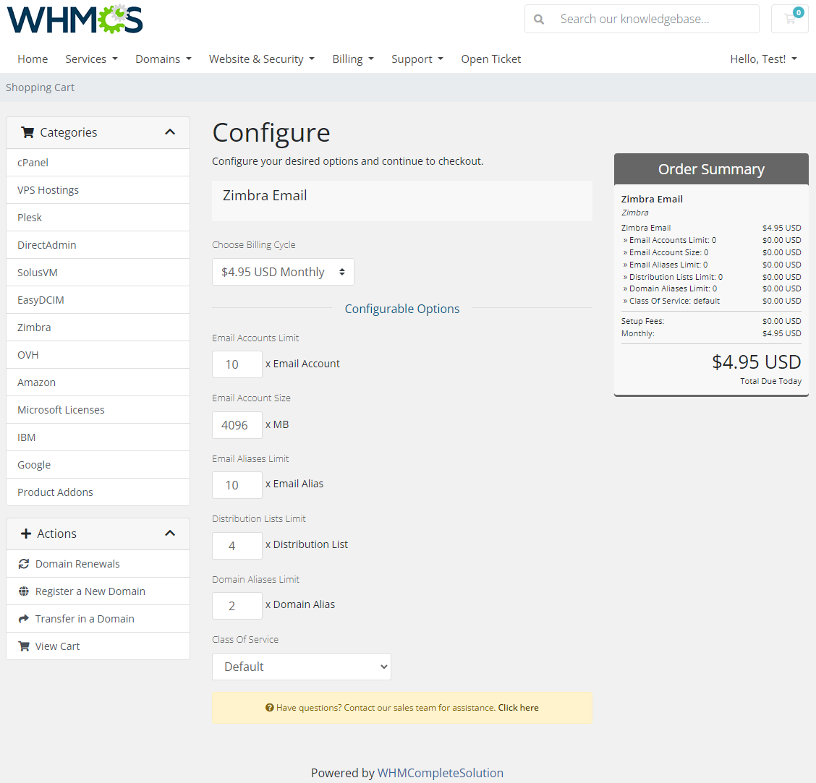The height and width of the screenshot is (783, 816).
Task: Collapse the Categories panel with its chevron
Action: [x=169, y=132]
